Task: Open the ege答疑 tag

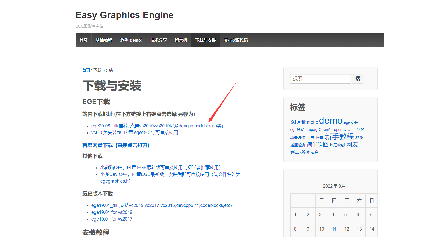Action: [x=297, y=130]
